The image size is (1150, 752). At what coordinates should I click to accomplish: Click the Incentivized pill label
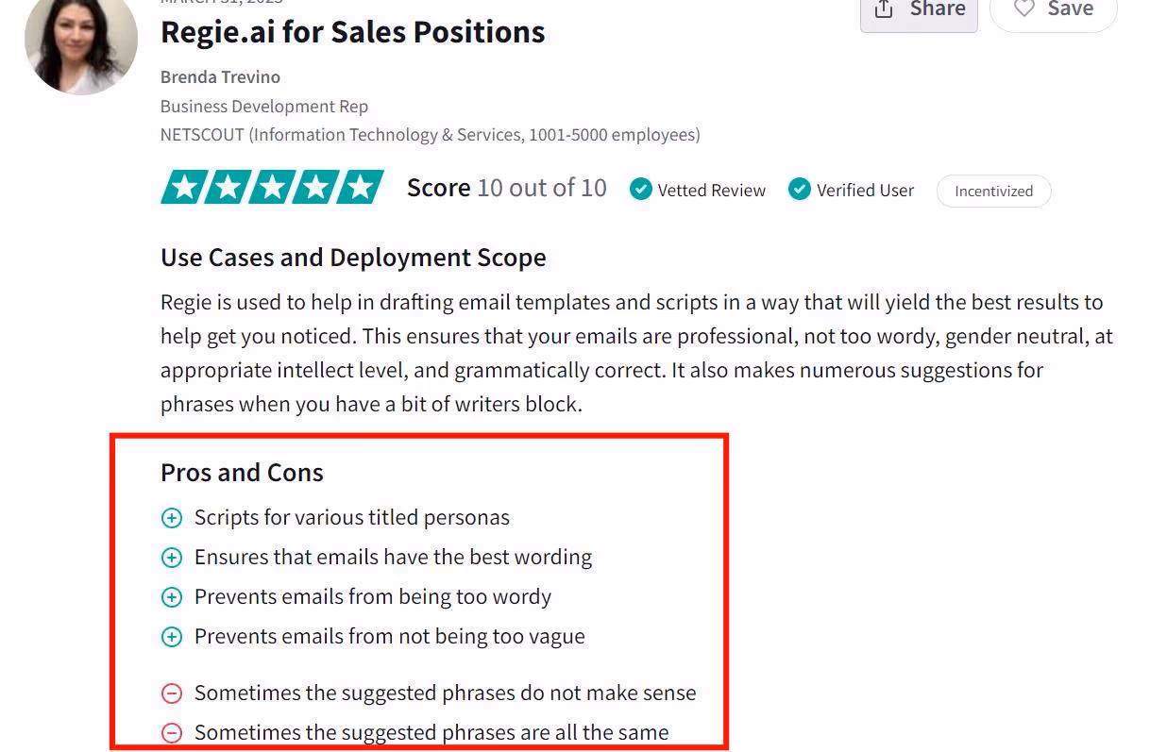(993, 191)
